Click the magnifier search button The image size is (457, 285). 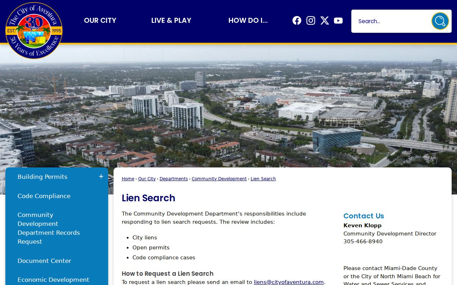click(440, 21)
